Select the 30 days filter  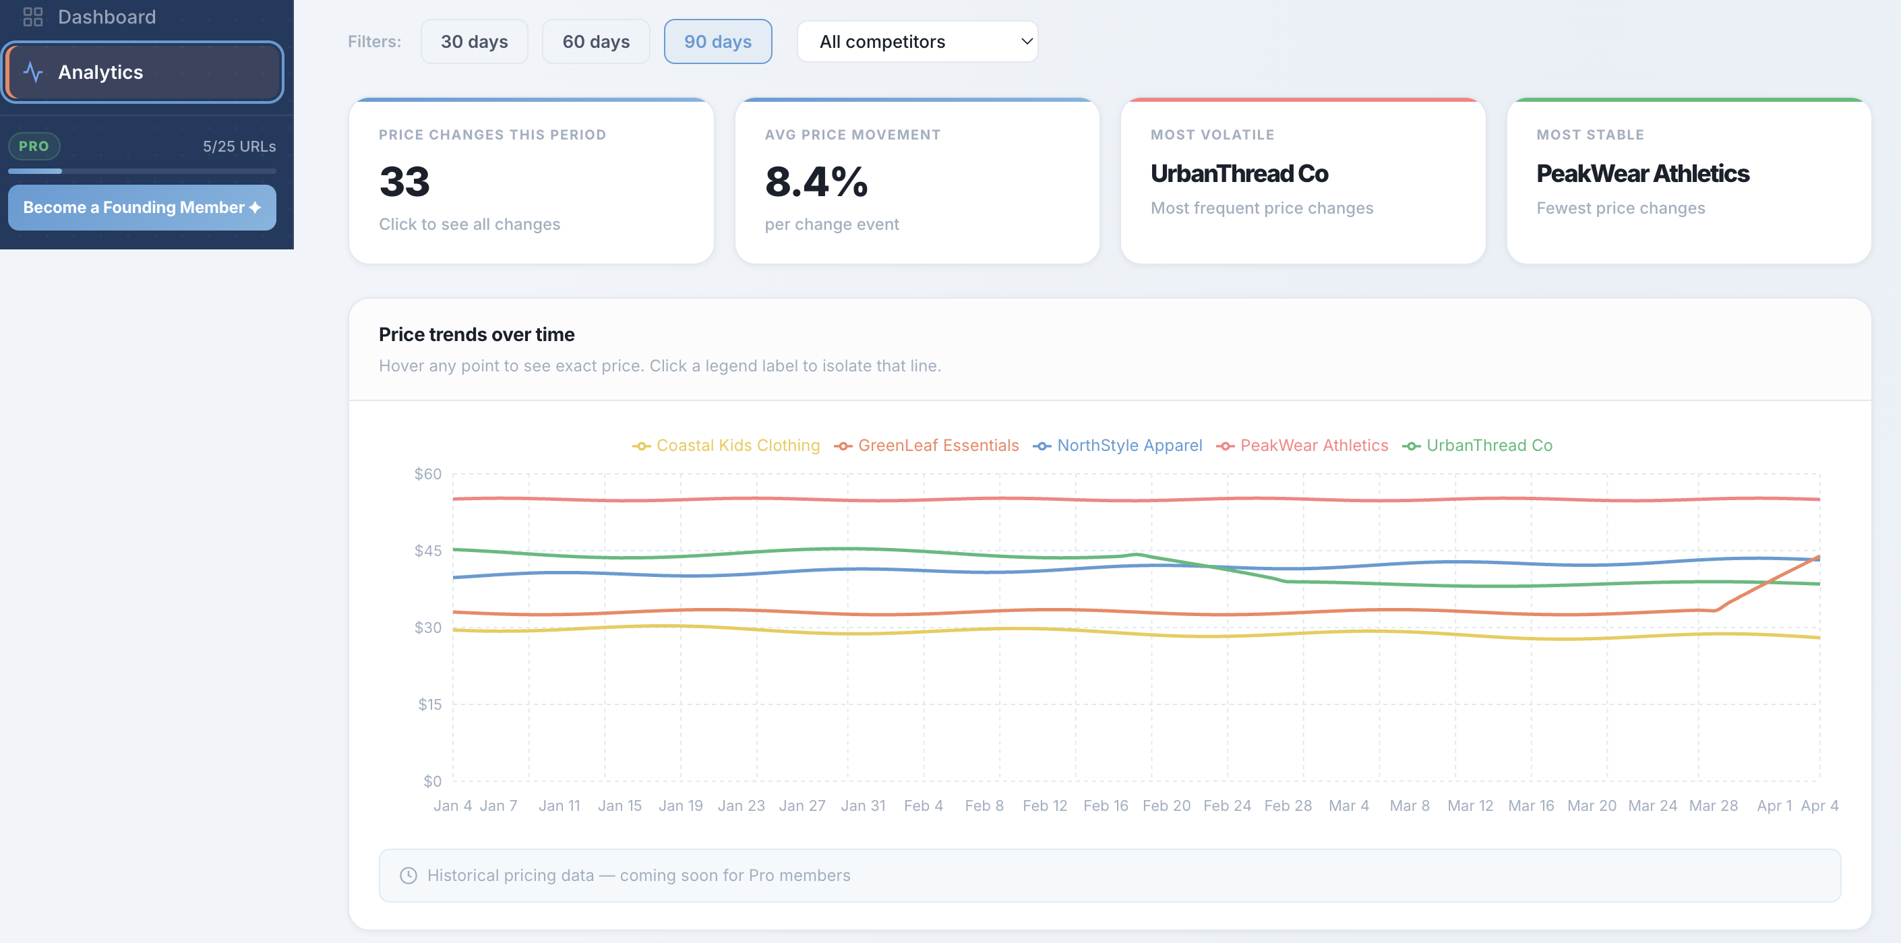coord(475,41)
